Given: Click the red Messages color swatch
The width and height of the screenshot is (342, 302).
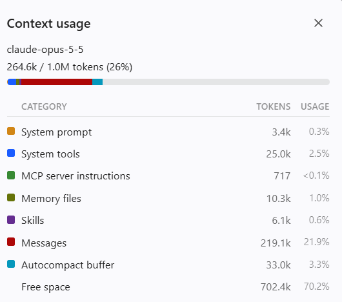Looking at the screenshot, I should (11, 242).
